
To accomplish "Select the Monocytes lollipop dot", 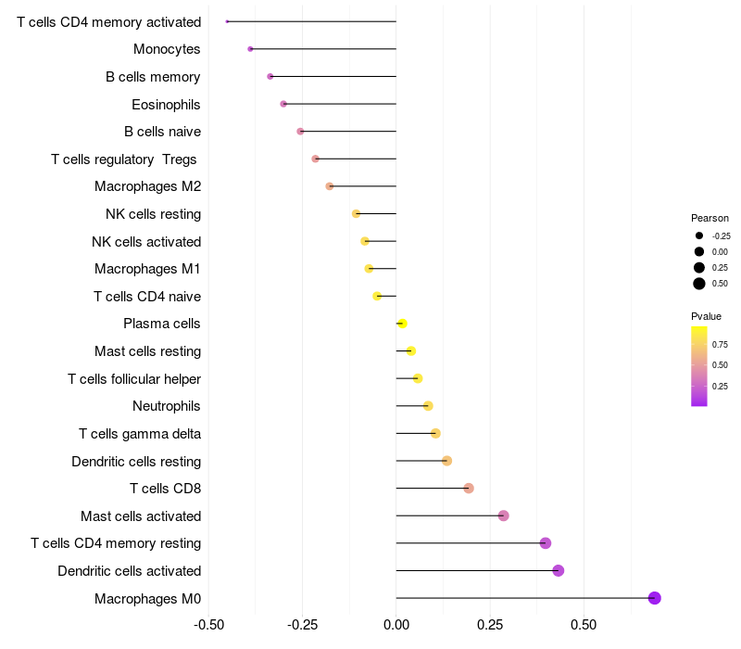I will tap(250, 49).
